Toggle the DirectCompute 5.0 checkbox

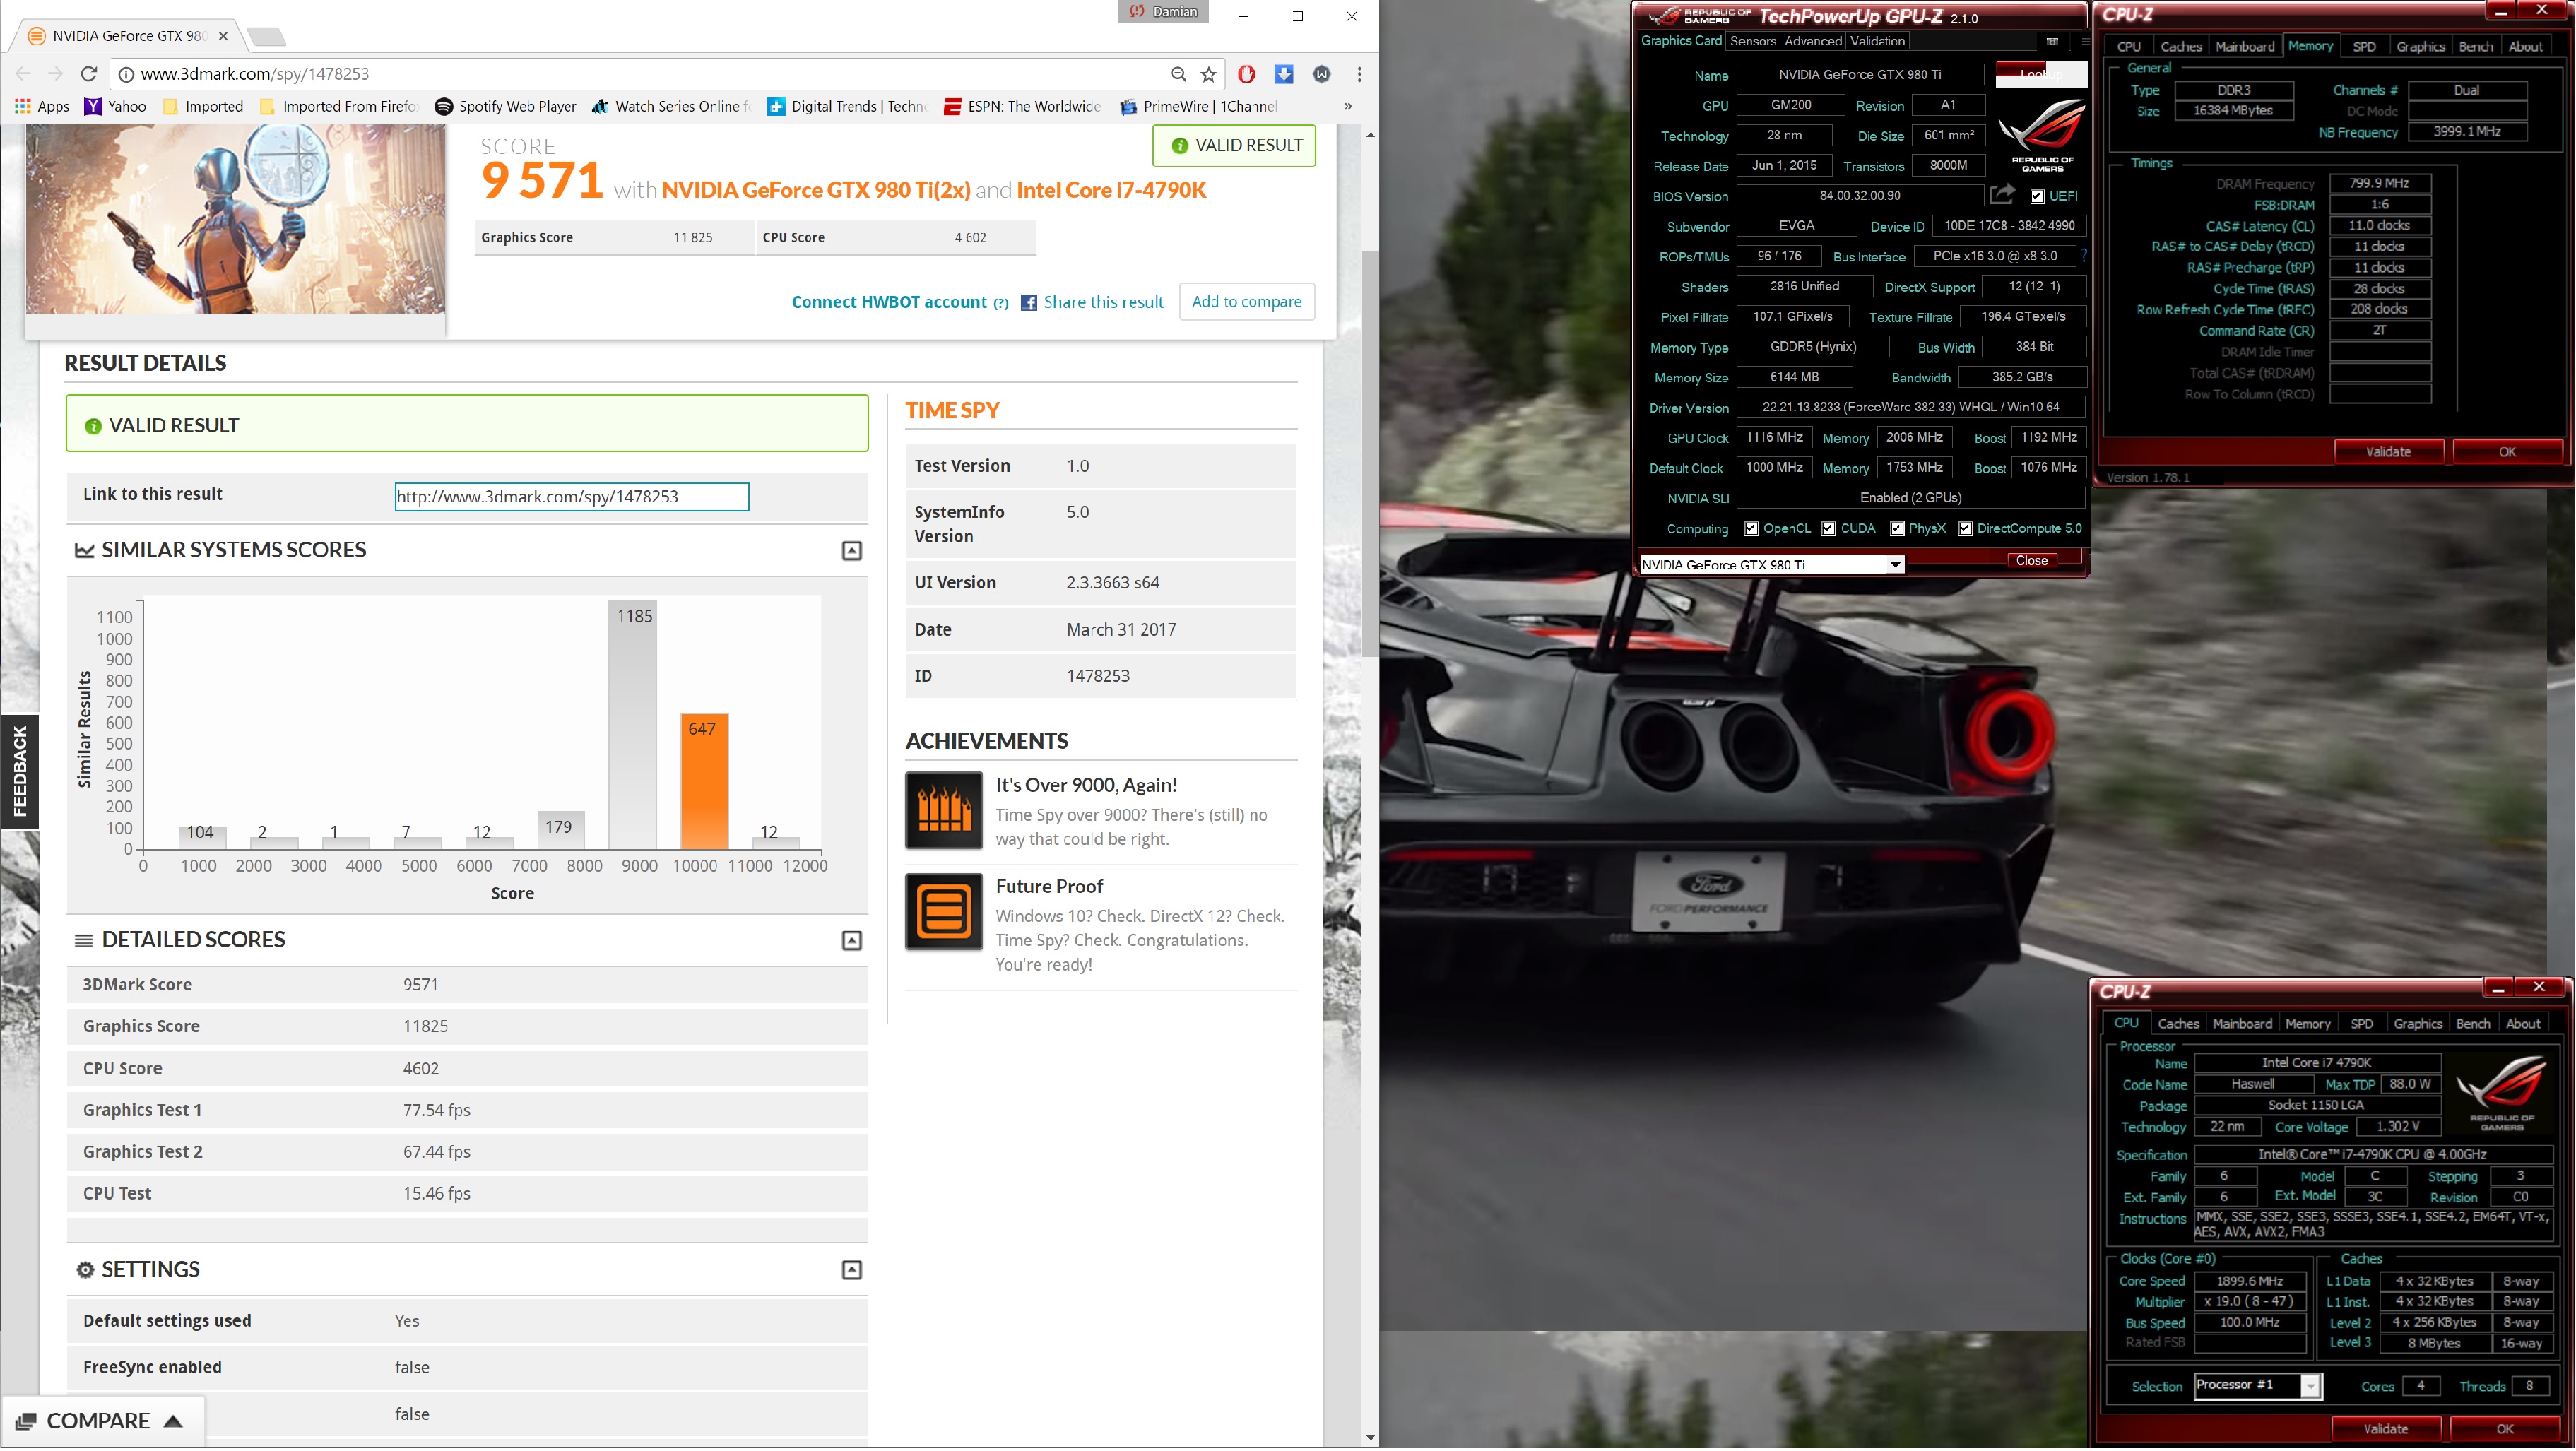(1965, 529)
